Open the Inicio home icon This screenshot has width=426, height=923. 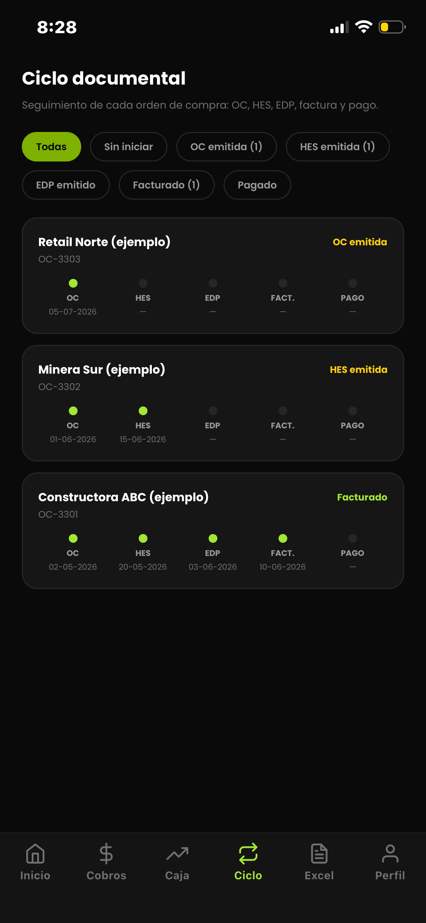(x=35, y=854)
